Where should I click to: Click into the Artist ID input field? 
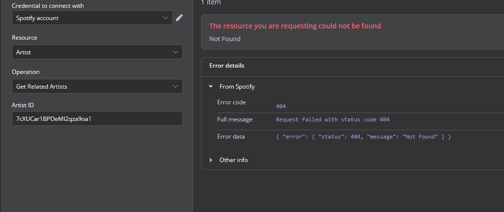click(x=97, y=118)
